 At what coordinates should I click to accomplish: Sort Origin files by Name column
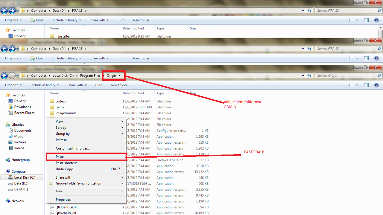coord(54,93)
